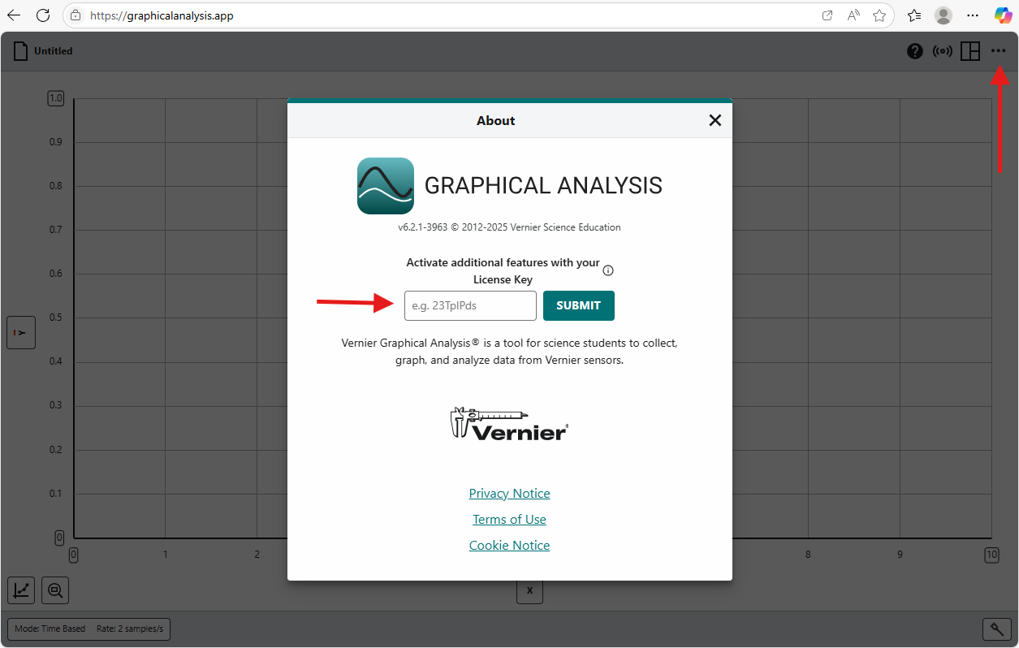Click the zoom out magnifier icon
Image resolution: width=1019 pixels, height=648 pixels.
pyautogui.click(x=55, y=590)
